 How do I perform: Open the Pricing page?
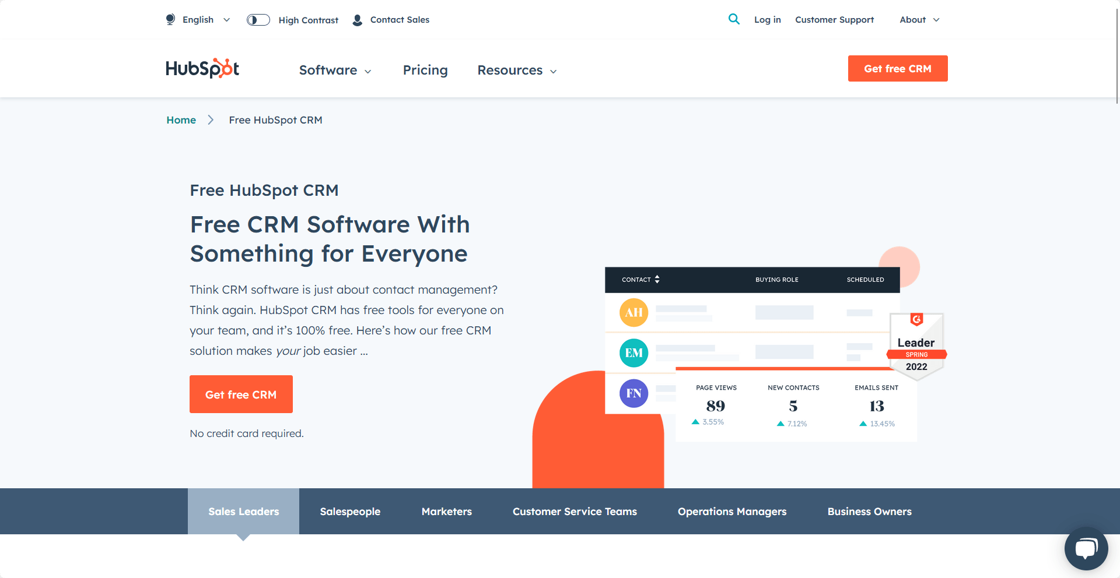tap(425, 70)
